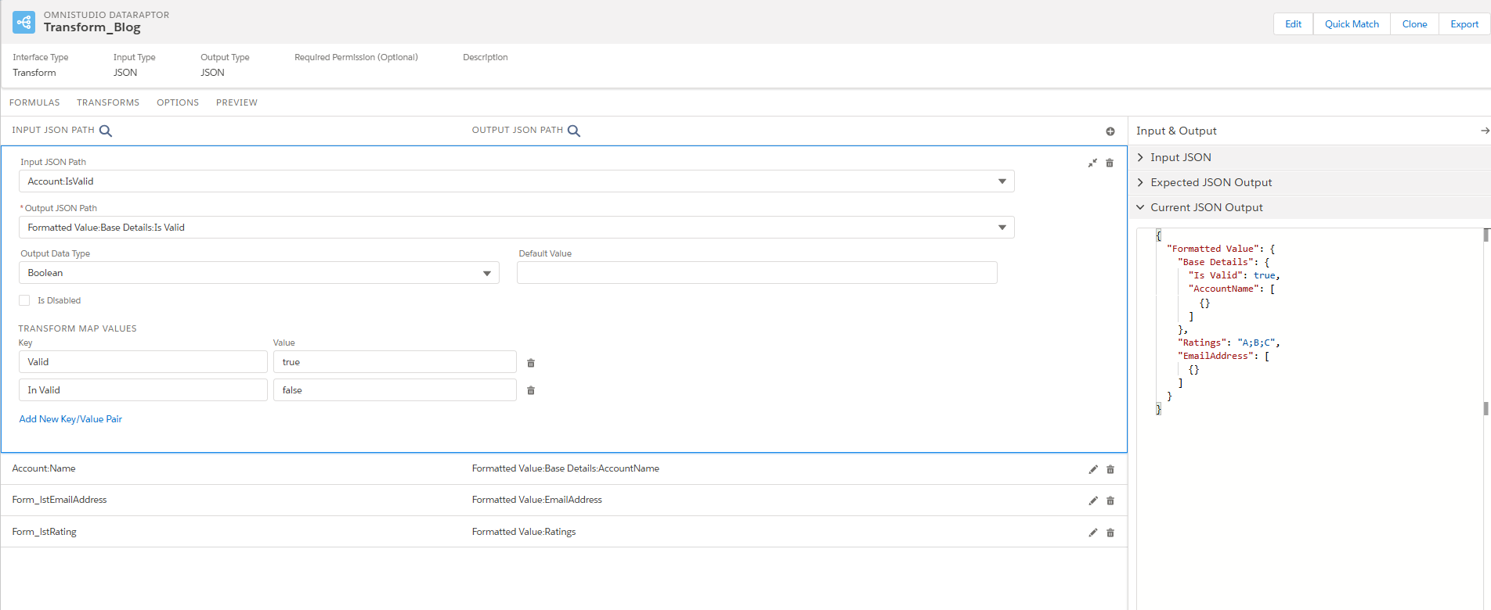
Task: Click the Input JSON Path search icon
Action: pyautogui.click(x=106, y=131)
